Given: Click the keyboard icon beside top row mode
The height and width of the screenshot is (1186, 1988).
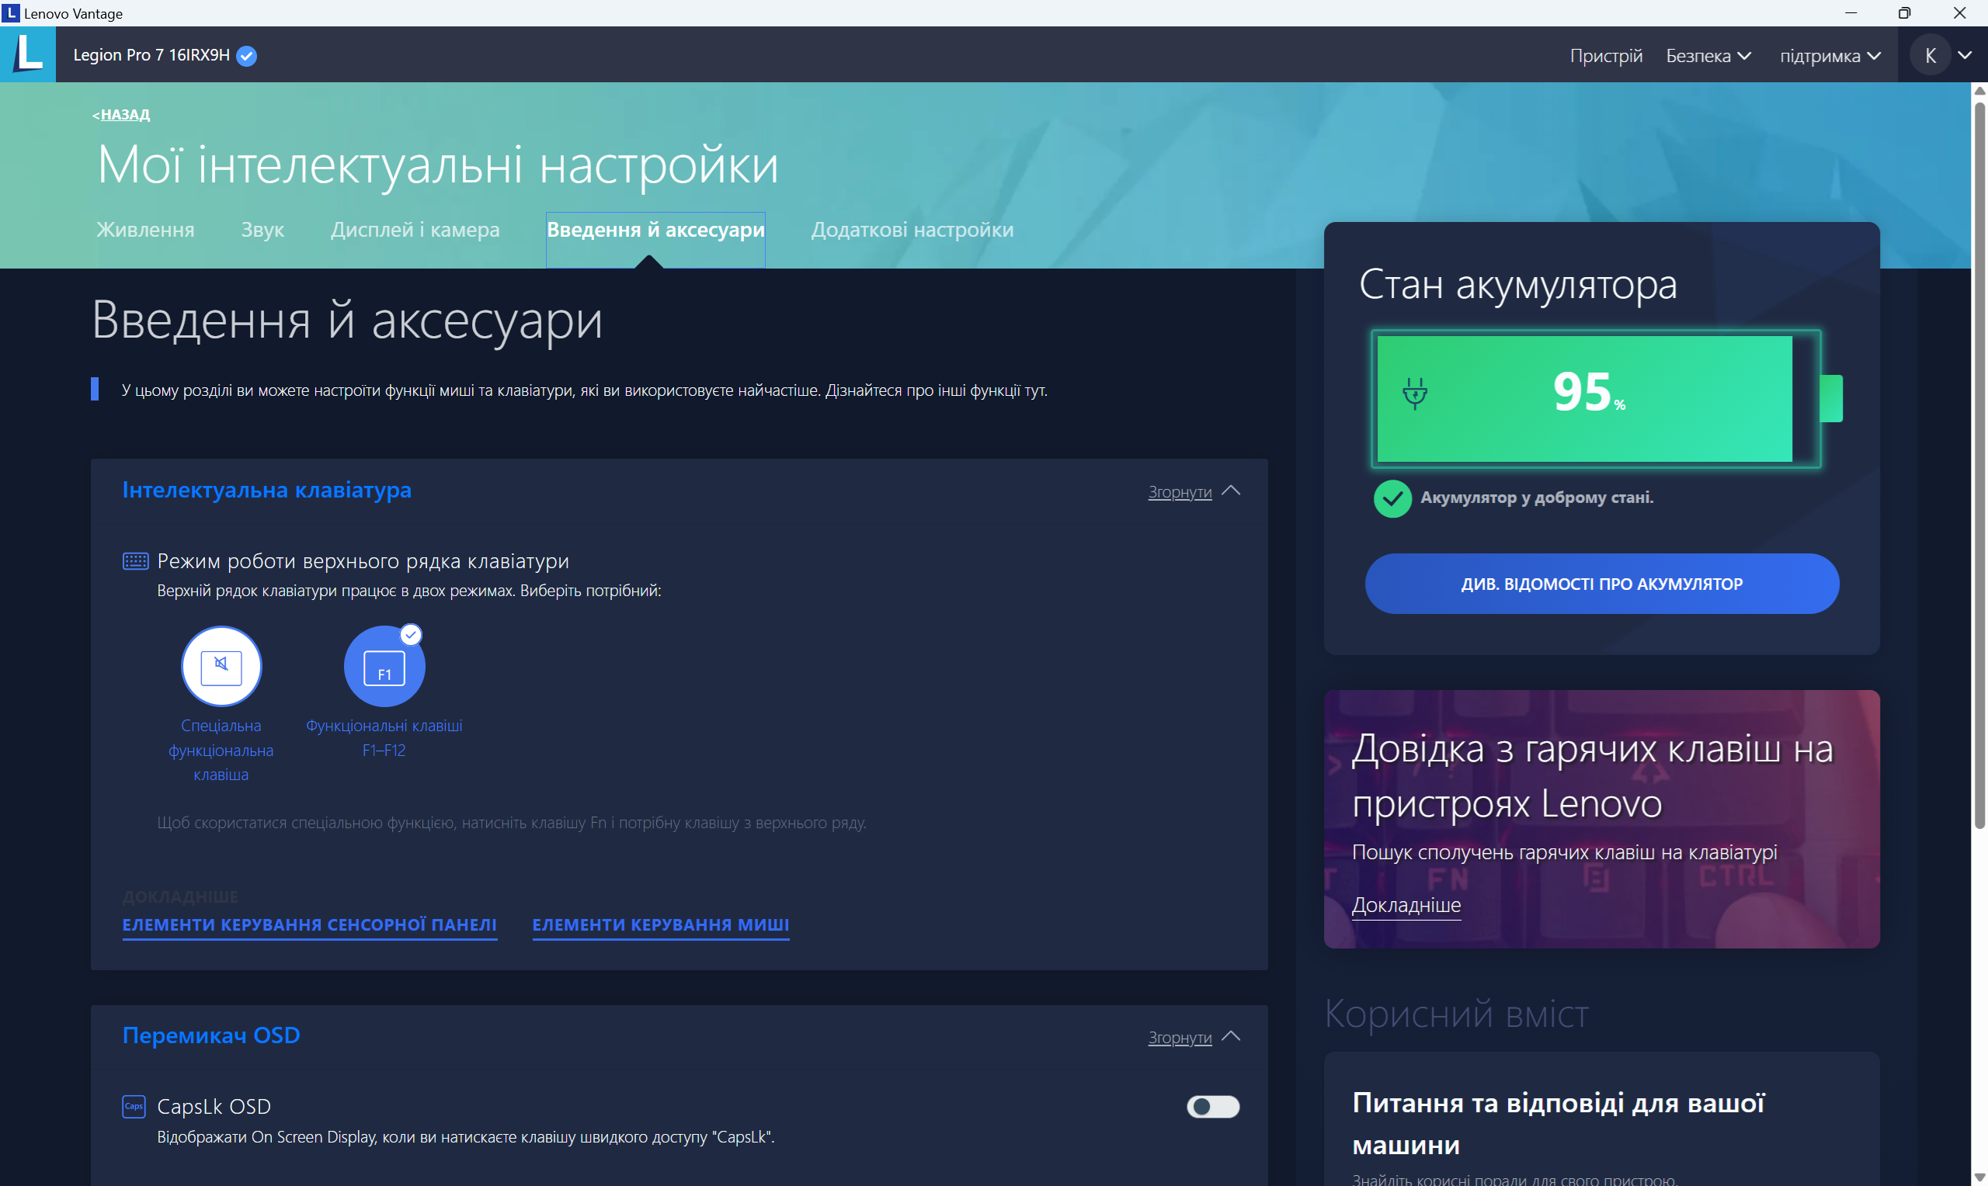Looking at the screenshot, I should coord(135,561).
